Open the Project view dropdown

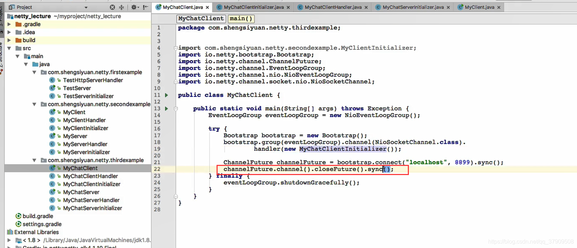click(x=86, y=7)
